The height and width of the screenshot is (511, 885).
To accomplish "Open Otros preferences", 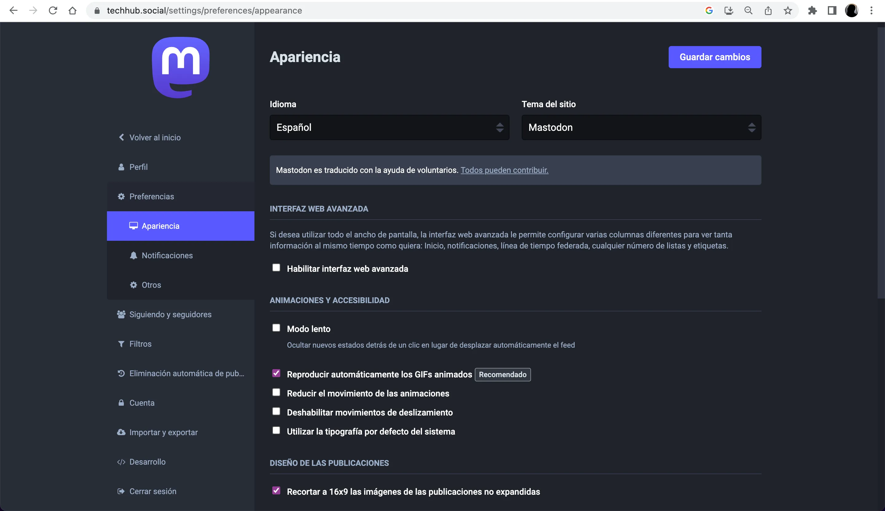I will [180, 285].
